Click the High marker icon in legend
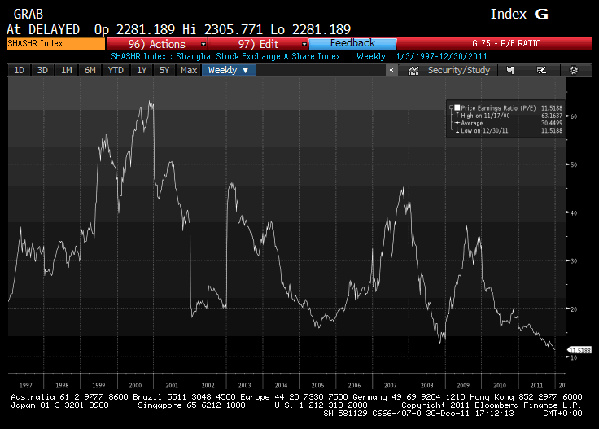The width and height of the screenshot is (599, 429). (x=457, y=116)
